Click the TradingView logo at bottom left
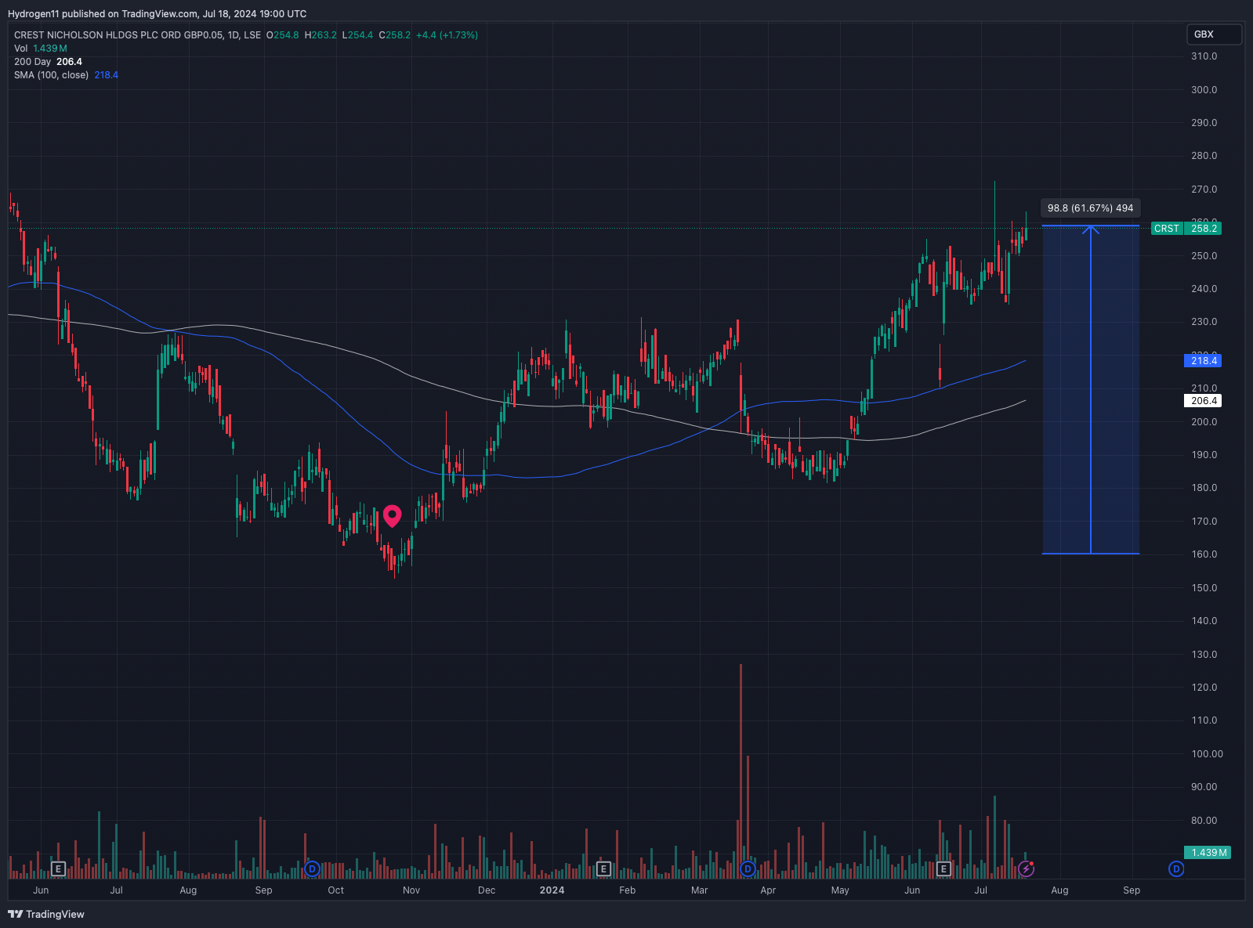The image size is (1253, 928). tap(46, 914)
